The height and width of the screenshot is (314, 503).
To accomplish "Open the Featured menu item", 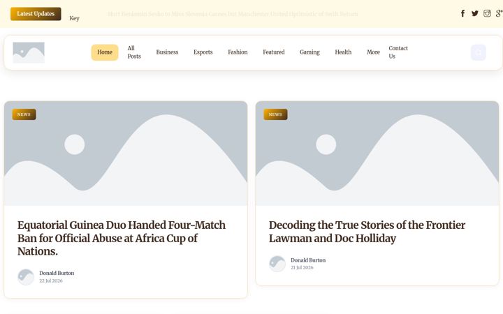I will tap(274, 52).
